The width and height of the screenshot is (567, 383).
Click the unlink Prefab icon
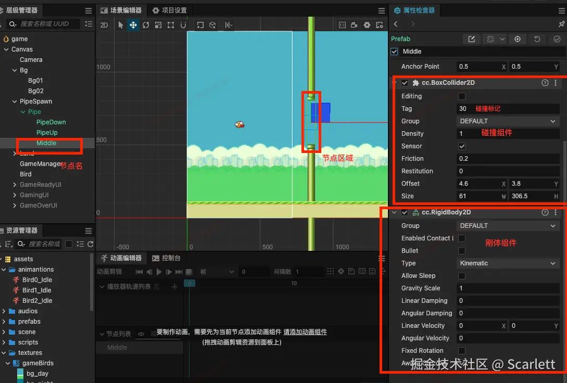[490, 39]
